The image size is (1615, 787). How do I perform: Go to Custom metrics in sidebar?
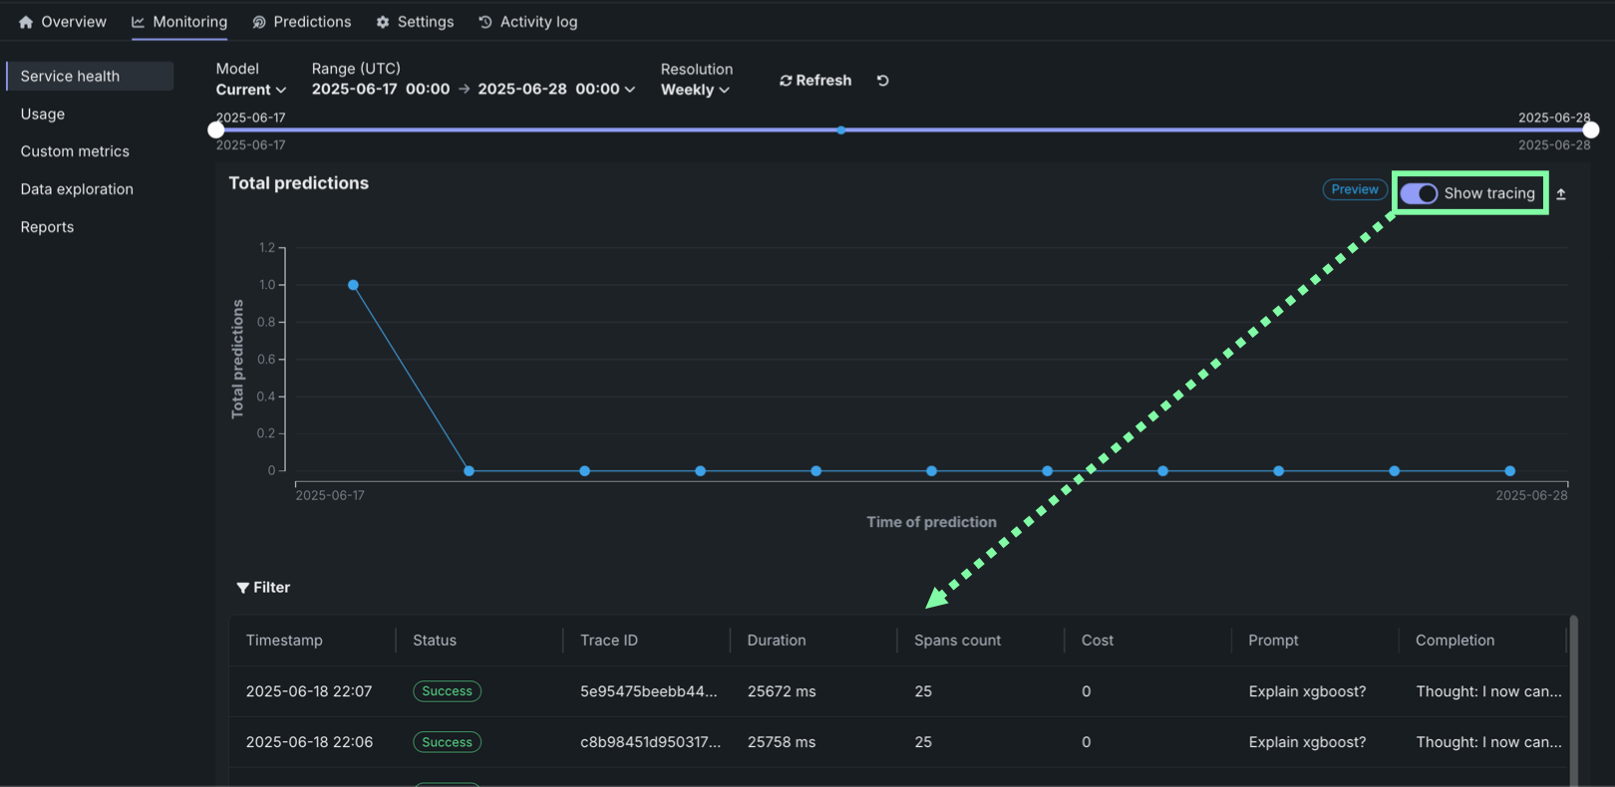(75, 151)
